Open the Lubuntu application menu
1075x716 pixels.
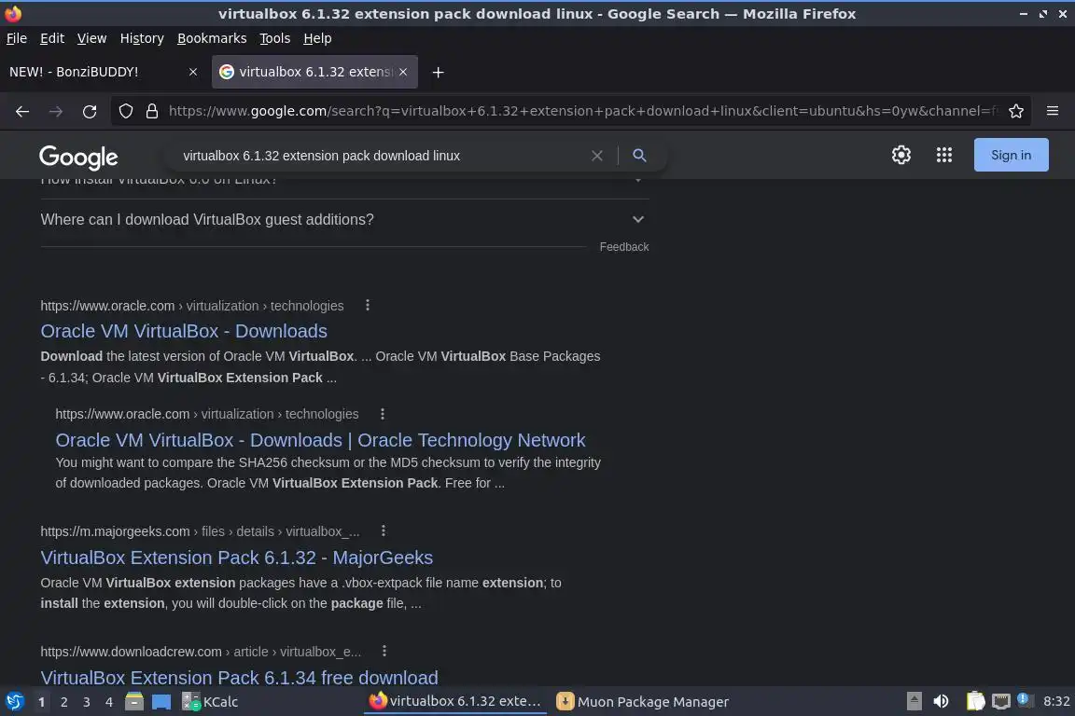coord(14,701)
